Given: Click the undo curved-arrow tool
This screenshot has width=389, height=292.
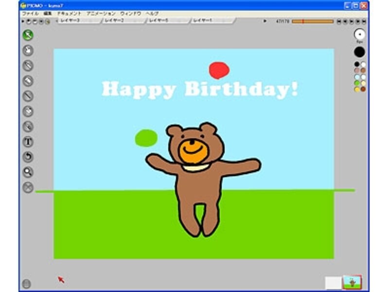Looking at the screenshot, I should (x=28, y=157).
